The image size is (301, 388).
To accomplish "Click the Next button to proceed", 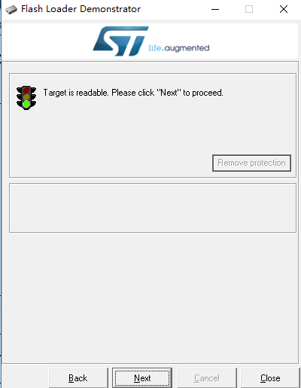I will pos(142,378).
